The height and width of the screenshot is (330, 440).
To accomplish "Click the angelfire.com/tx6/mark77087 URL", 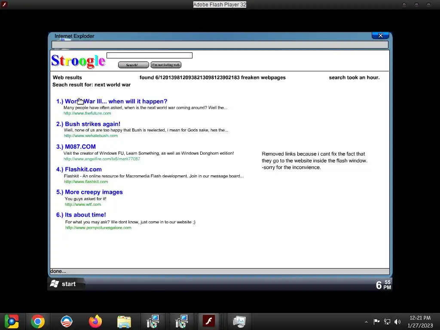I will (x=102, y=159).
